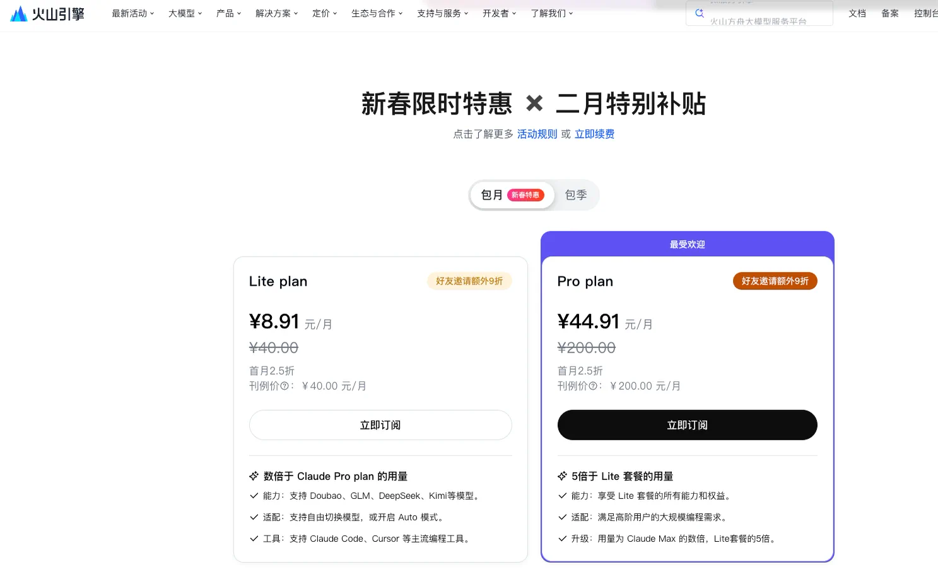Click text 享受 Lite 套餐的所有能力和权益
The width and height of the screenshot is (938, 579).
pyautogui.click(x=664, y=496)
